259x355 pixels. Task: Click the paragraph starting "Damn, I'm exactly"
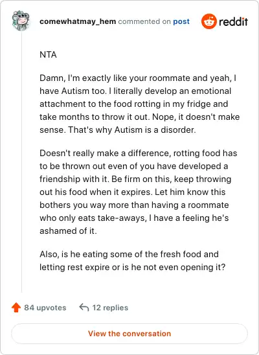(x=140, y=104)
